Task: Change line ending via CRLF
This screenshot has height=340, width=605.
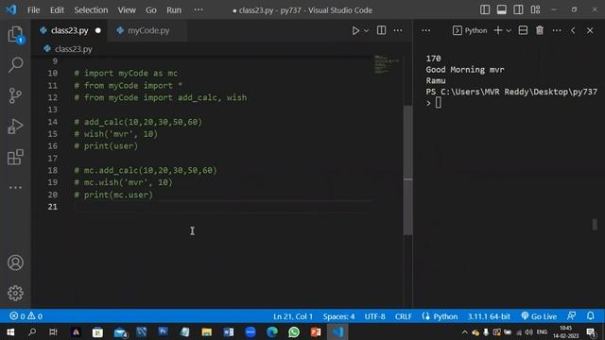Action: click(404, 316)
